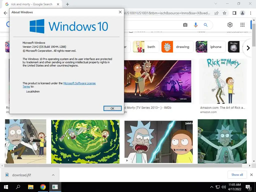Select the drawing suggestion chip
The width and height of the screenshot is (256, 192).
point(177,47)
